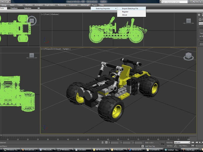Click the Set Keys key icon button
The width and height of the screenshot is (203, 152).
coord(162,144)
